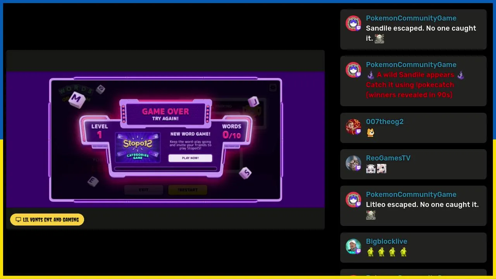
Task: Click the 'Catch it using !pokecatch' text
Action: click(410, 85)
